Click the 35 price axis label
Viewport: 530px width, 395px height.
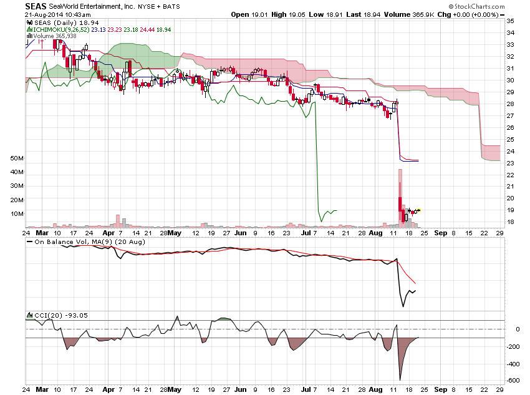(x=511, y=21)
